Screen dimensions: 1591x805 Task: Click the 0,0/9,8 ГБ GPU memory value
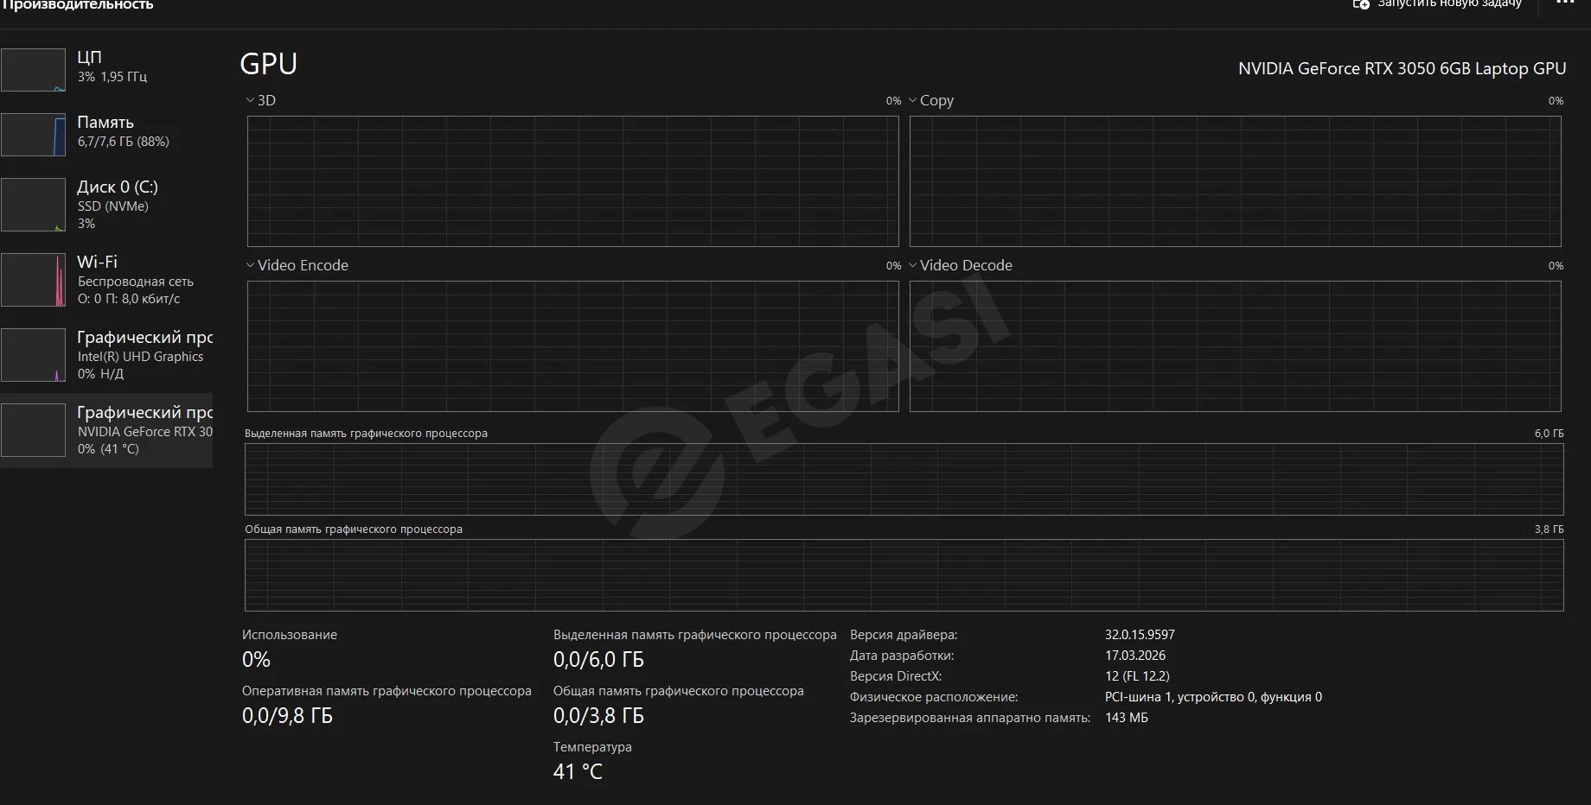tap(287, 716)
